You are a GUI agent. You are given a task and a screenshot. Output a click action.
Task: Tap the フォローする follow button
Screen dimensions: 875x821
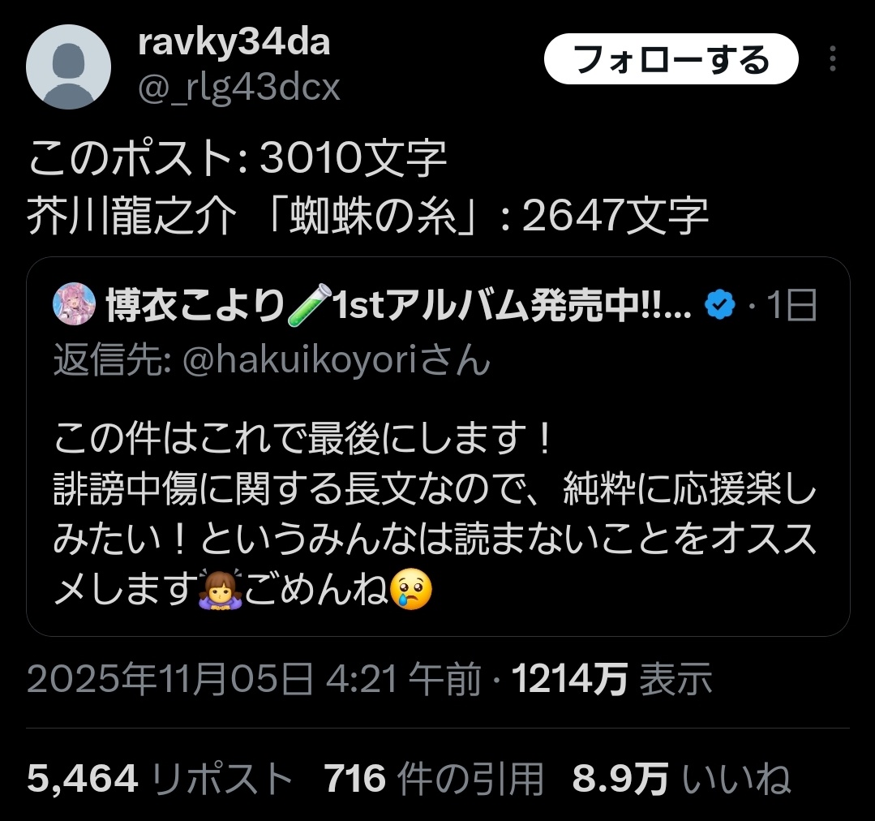pos(671,59)
